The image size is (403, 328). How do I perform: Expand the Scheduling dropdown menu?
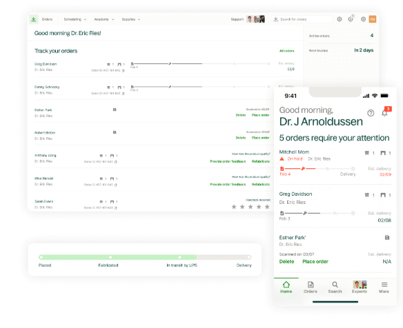(75, 19)
